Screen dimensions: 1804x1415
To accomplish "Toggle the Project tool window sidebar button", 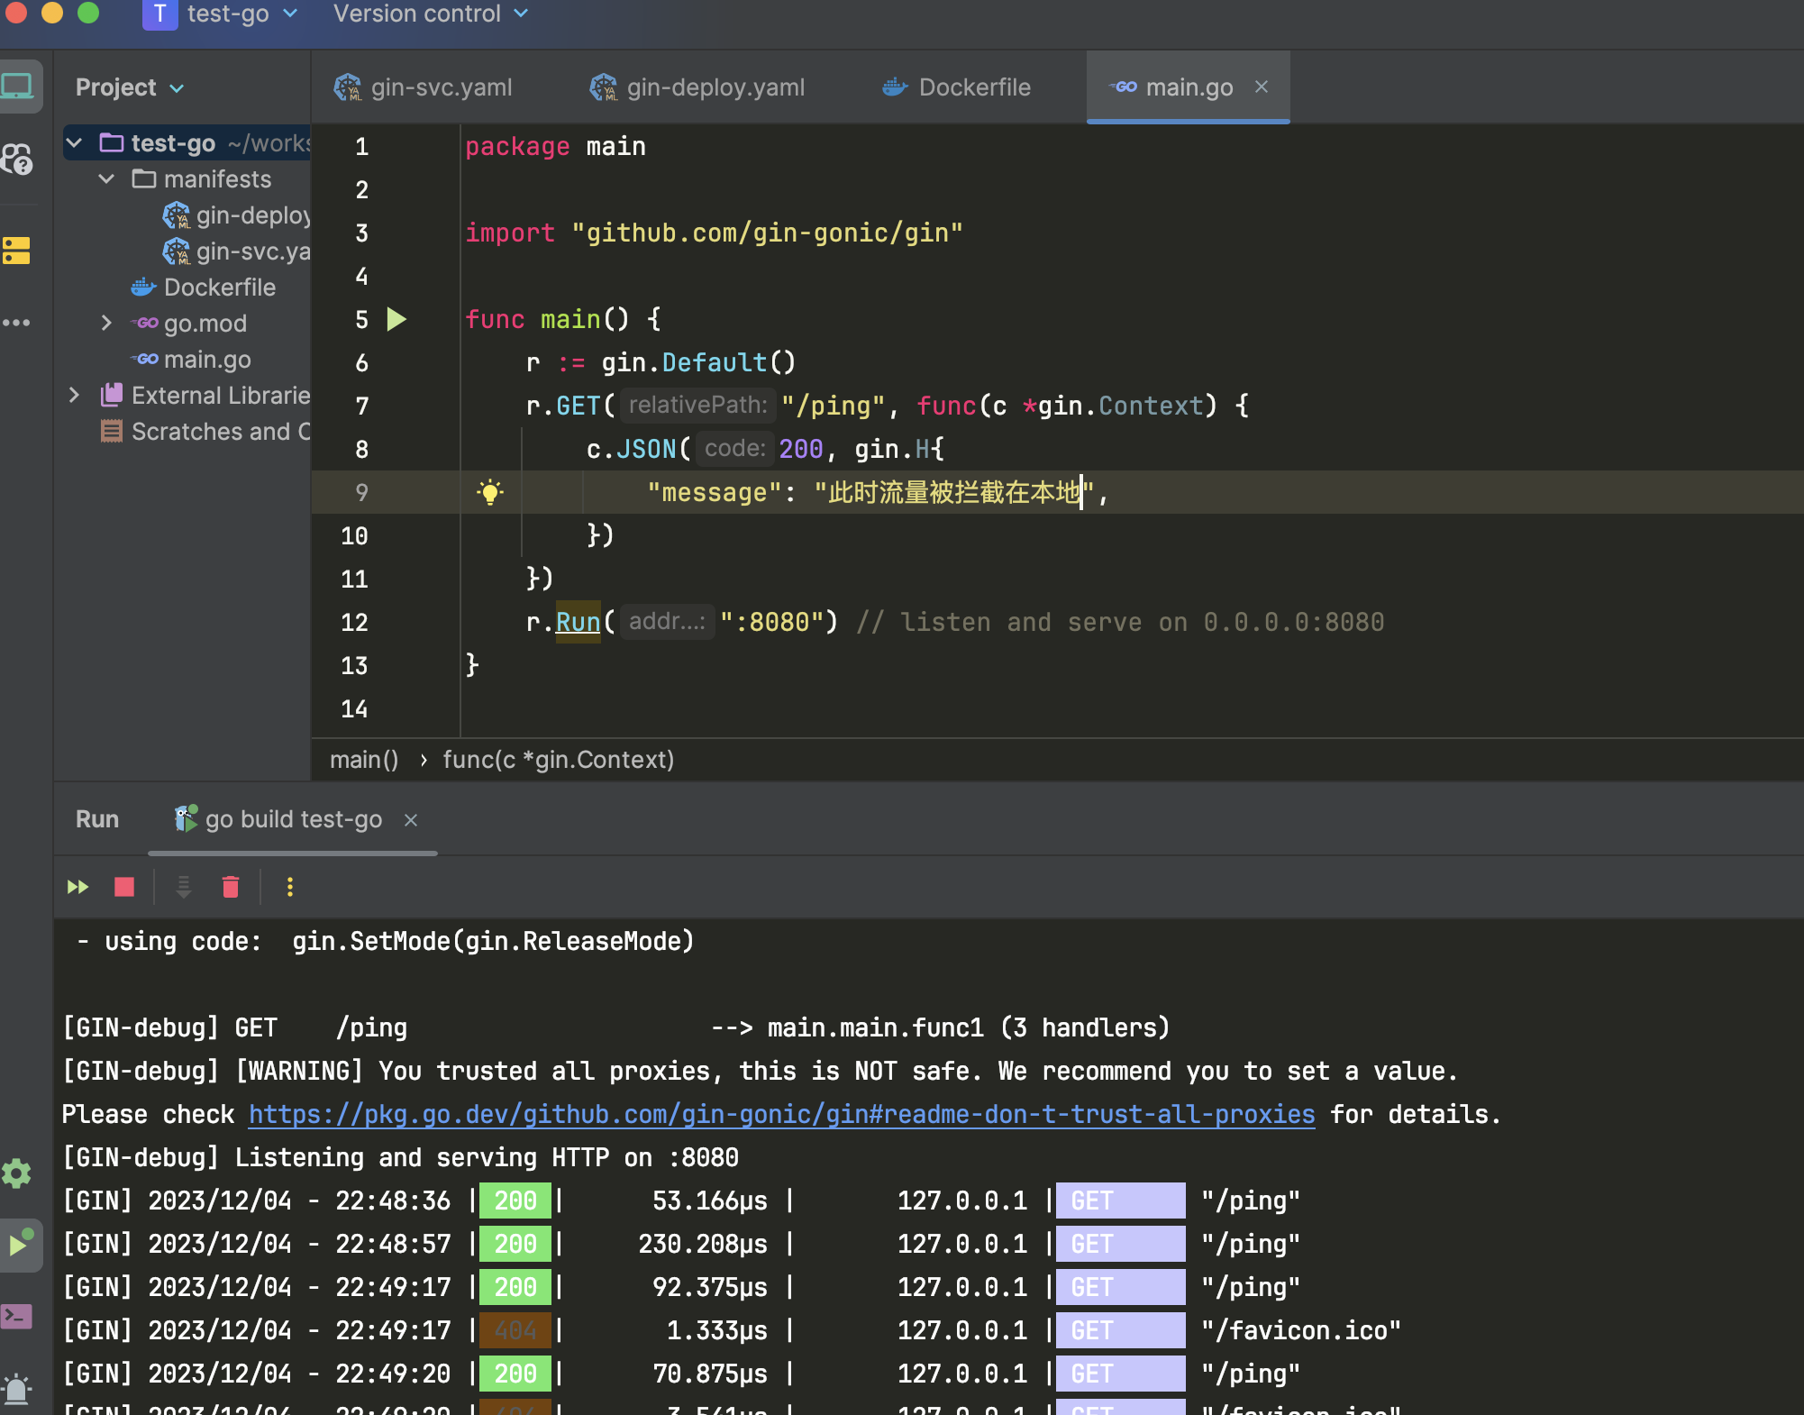I will tap(17, 87).
